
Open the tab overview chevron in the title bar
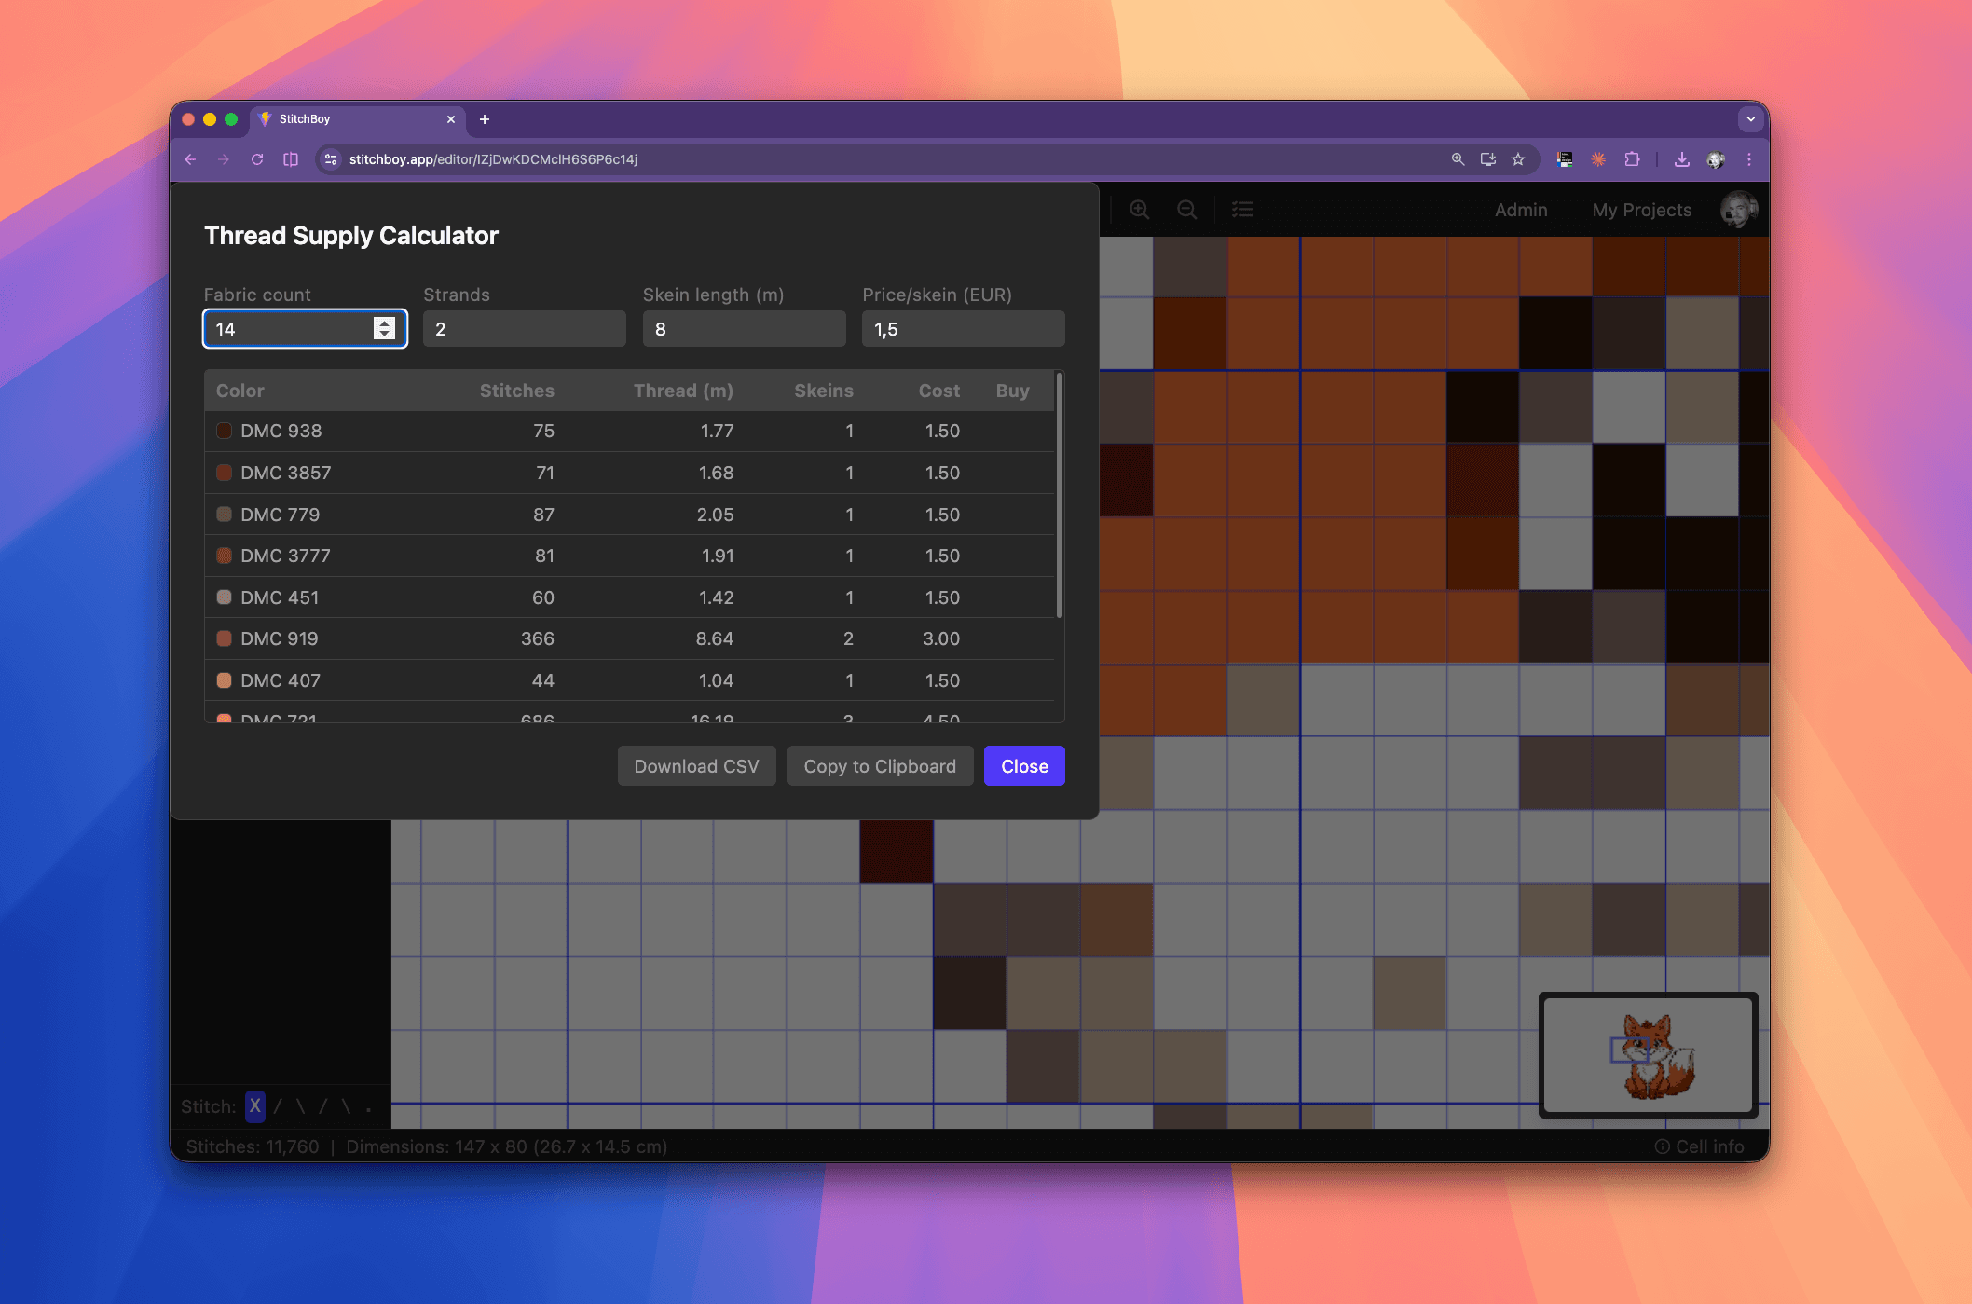pos(1749,119)
